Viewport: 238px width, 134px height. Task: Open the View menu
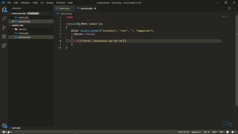(x=35, y=3)
